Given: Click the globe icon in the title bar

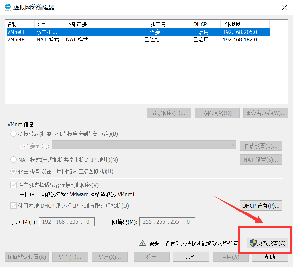Looking at the screenshot, I should pyautogui.click(x=8, y=7).
